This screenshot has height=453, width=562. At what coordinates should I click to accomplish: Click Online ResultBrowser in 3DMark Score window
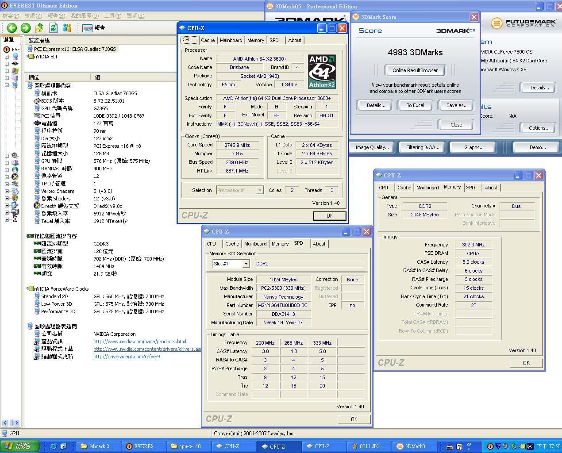(x=415, y=70)
